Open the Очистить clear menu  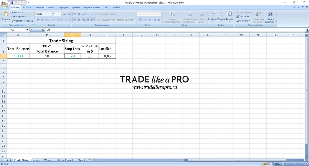[x=243, y=21]
